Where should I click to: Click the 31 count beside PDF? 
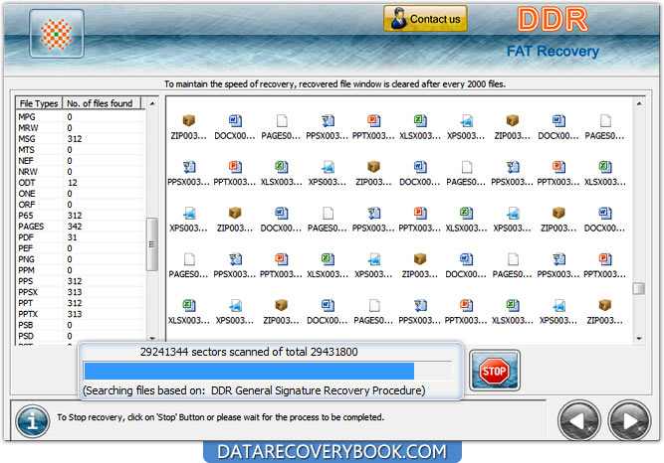(x=72, y=237)
